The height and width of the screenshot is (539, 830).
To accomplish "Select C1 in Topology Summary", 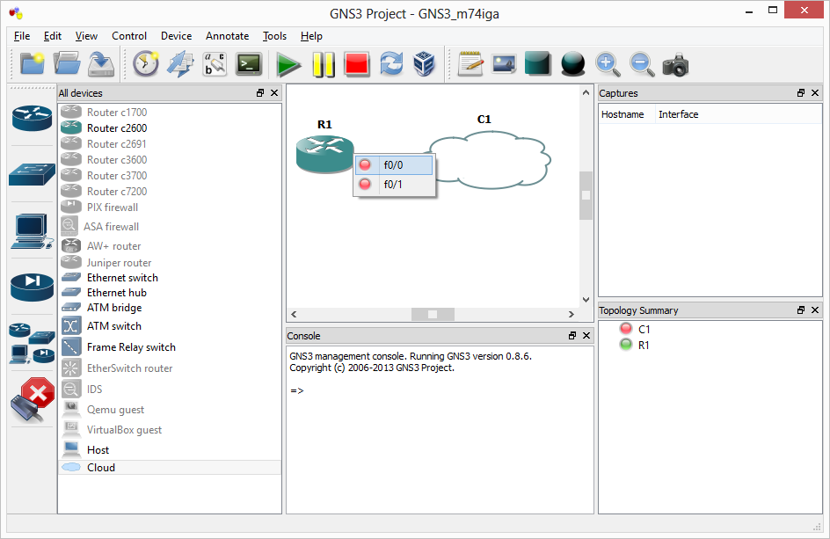I will point(644,330).
